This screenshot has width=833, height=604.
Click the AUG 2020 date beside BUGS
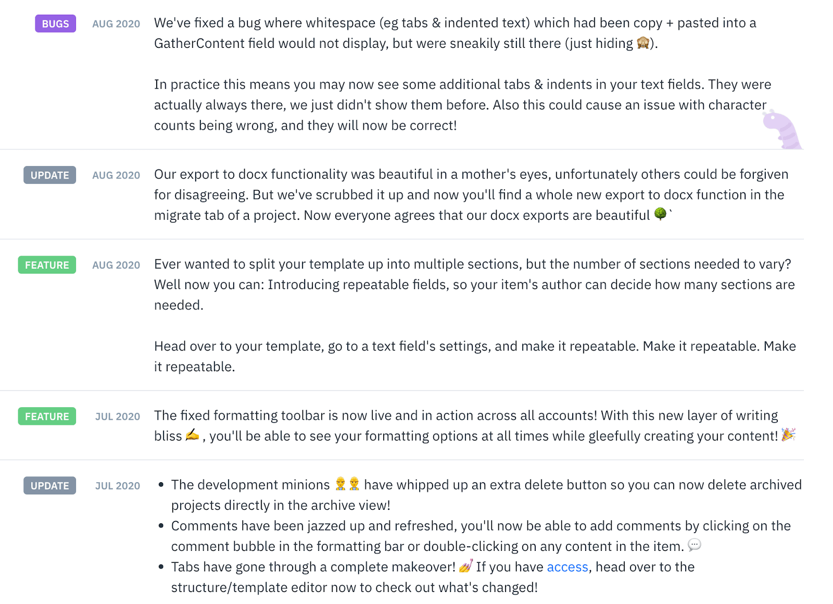pos(116,24)
